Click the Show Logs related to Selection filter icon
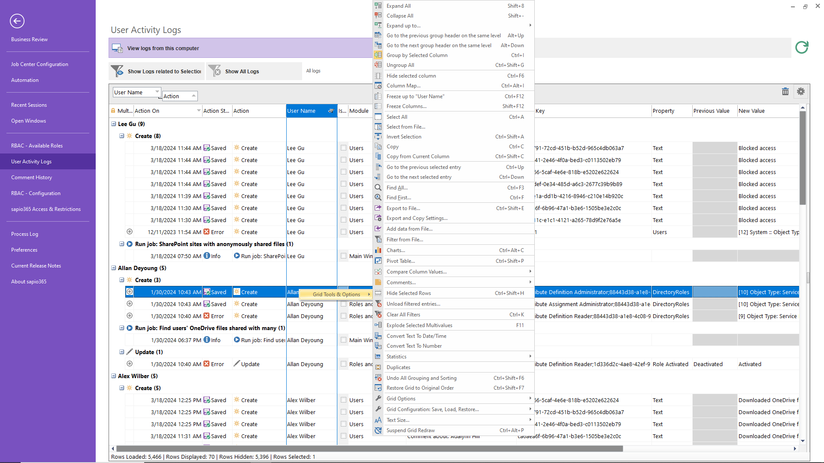The height and width of the screenshot is (463, 824). [x=117, y=71]
